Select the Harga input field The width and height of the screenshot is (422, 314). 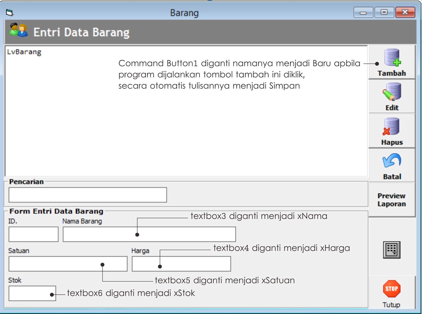[x=181, y=264]
